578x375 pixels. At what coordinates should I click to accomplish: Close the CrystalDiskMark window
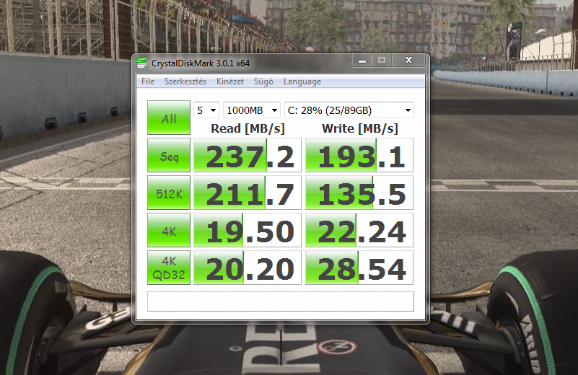tap(409, 61)
